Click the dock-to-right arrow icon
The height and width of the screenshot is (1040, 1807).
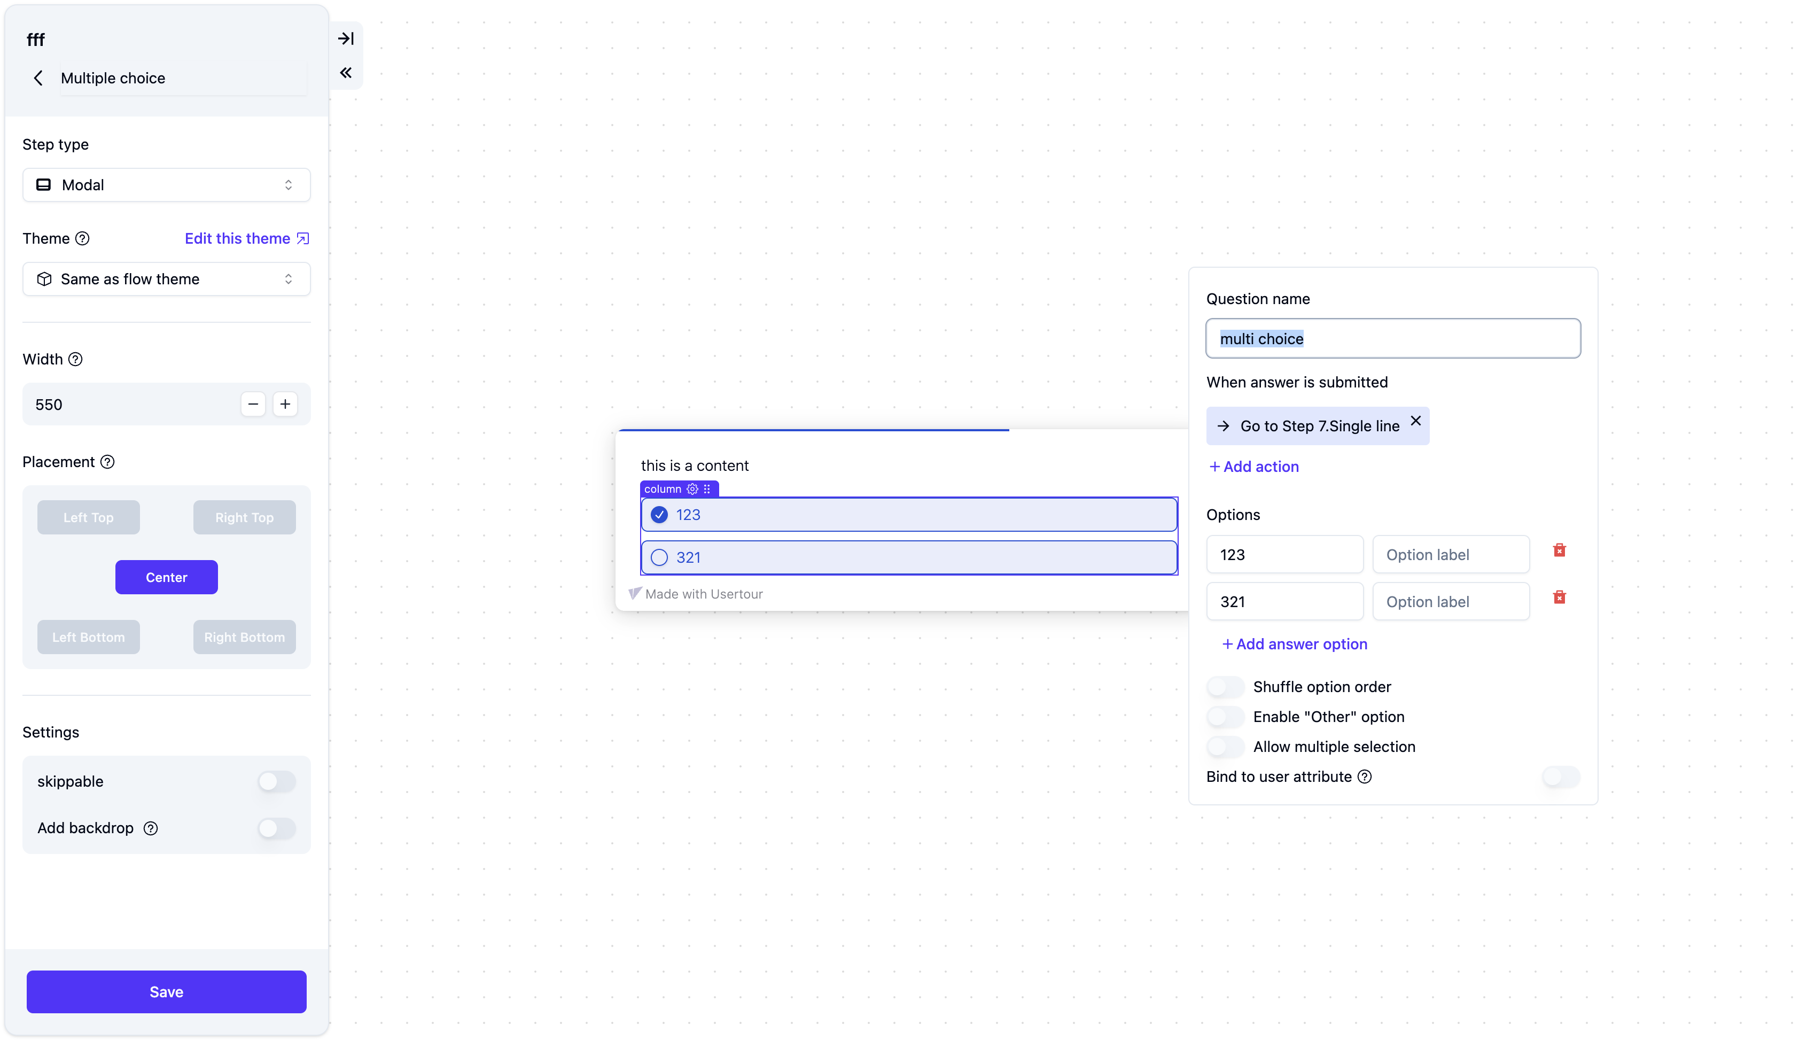(346, 38)
